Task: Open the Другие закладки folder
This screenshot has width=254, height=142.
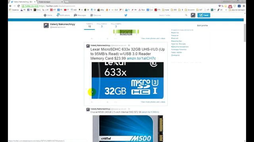Action: (x=237, y=10)
